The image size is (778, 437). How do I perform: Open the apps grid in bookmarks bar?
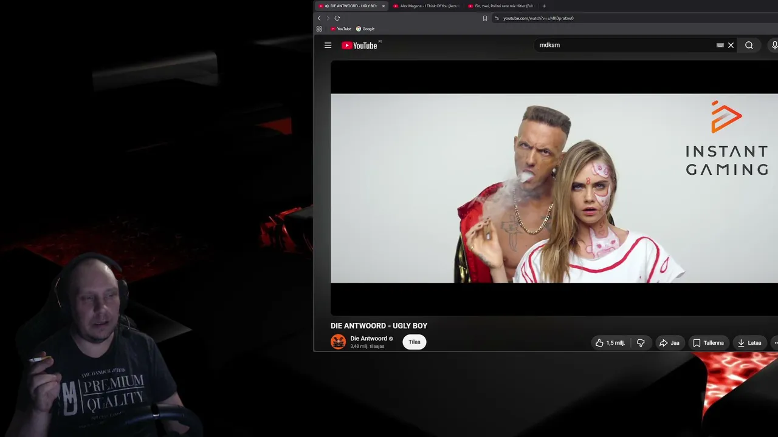pyautogui.click(x=319, y=29)
